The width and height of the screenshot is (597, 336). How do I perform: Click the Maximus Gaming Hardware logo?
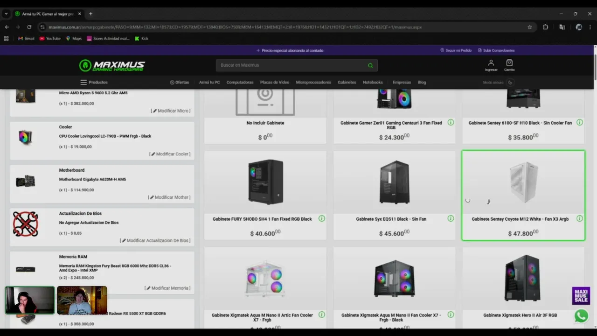point(112,65)
